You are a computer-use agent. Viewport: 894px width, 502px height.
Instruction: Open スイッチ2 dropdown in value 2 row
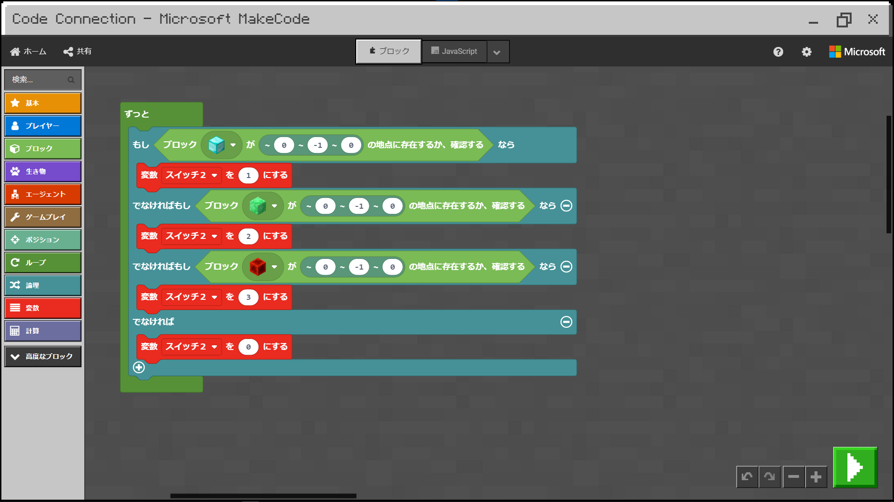(191, 236)
